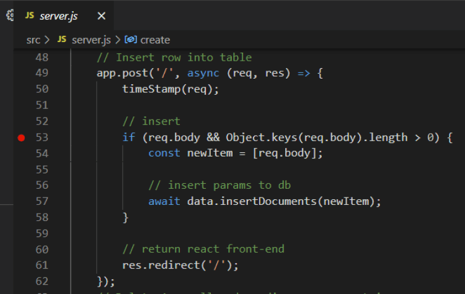Open the src folder breadcrumb

pyautogui.click(x=33, y=40)
